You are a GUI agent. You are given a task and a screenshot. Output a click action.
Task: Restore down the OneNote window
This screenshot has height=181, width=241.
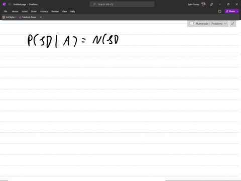click(228, 5)
